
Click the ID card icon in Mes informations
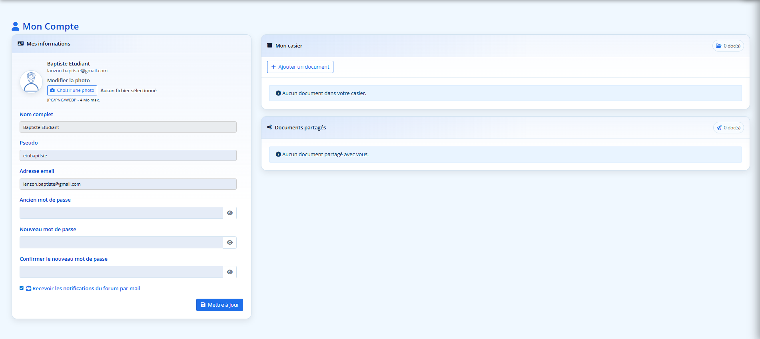tap(21, 44)
